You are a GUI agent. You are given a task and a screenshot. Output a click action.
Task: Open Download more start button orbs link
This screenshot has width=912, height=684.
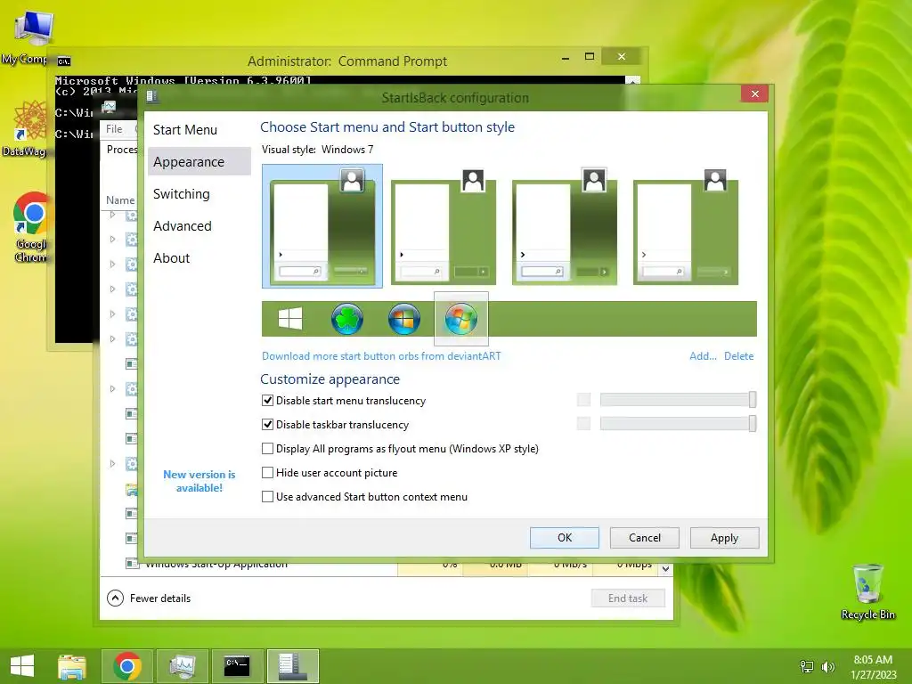[381, 356]
